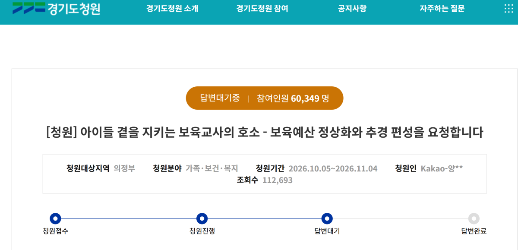
Task: Click the 청원접수 step label
Action: 55,231
